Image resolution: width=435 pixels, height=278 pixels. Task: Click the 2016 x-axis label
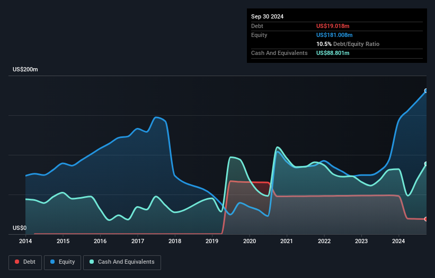(x=100, y=241)
